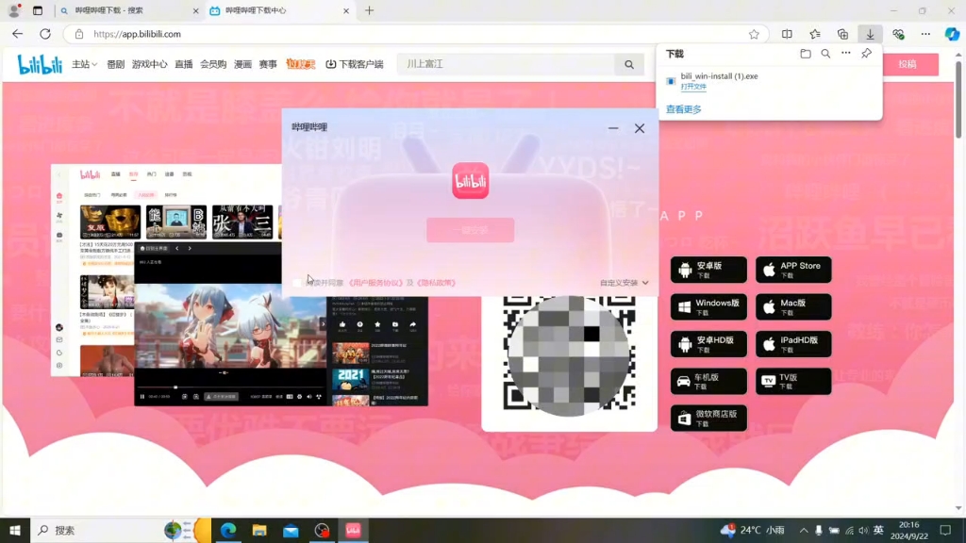Download the iPadHD版 app

[x=793, y=343]
